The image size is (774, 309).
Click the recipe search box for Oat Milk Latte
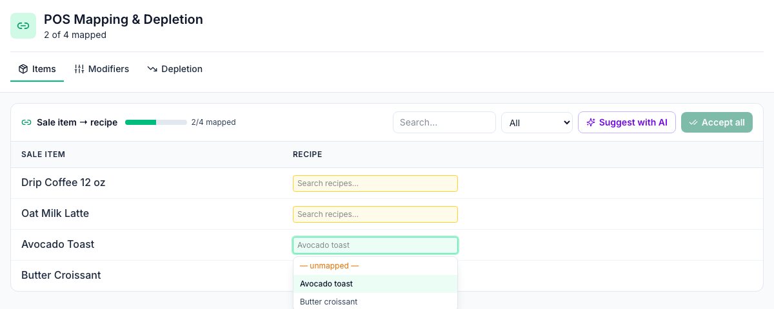pyautogui.click(x=375, y=214)
